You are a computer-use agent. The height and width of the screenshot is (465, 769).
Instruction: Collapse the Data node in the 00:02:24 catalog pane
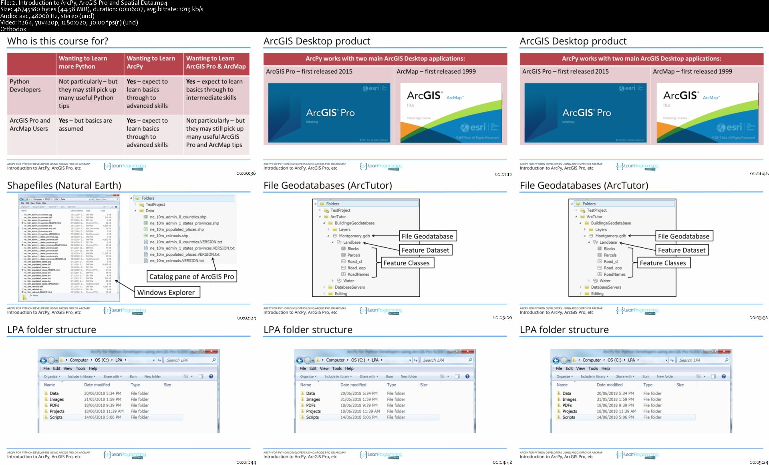click(135, 211)
